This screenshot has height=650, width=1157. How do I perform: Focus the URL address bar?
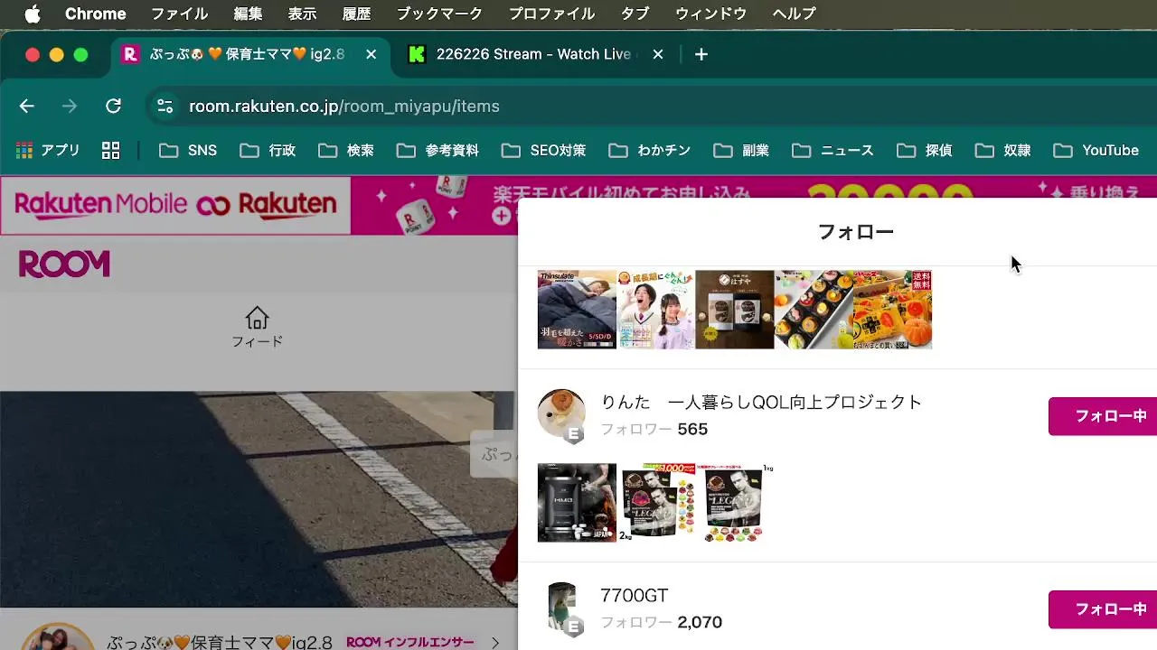[651, 107]
